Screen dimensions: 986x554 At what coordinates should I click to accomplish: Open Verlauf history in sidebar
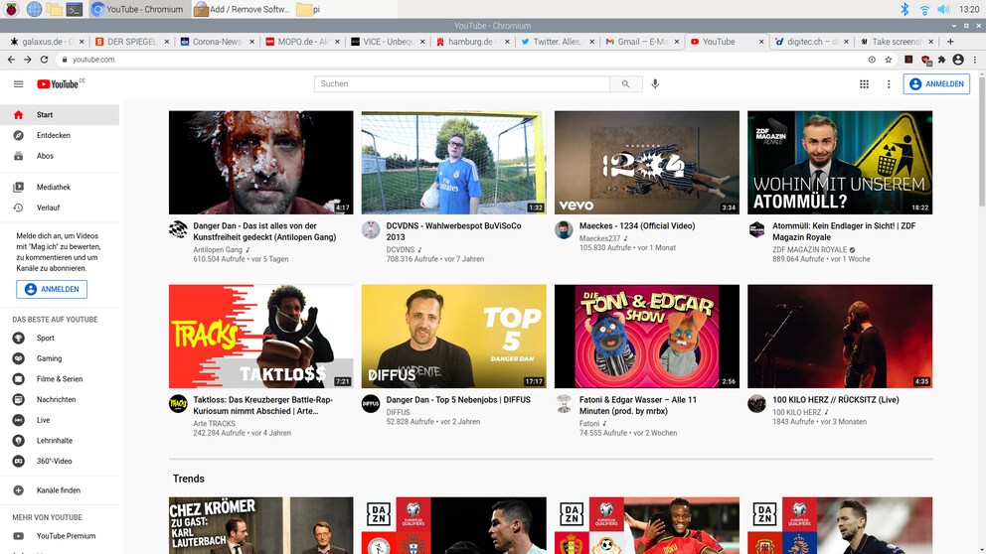59,208
